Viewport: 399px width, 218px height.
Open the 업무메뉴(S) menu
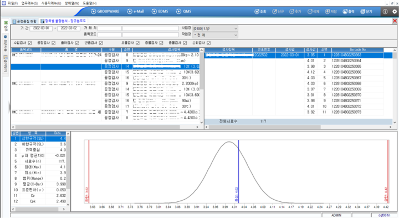[29, 3]
